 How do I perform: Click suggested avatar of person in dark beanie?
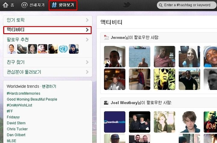[74, 49]
